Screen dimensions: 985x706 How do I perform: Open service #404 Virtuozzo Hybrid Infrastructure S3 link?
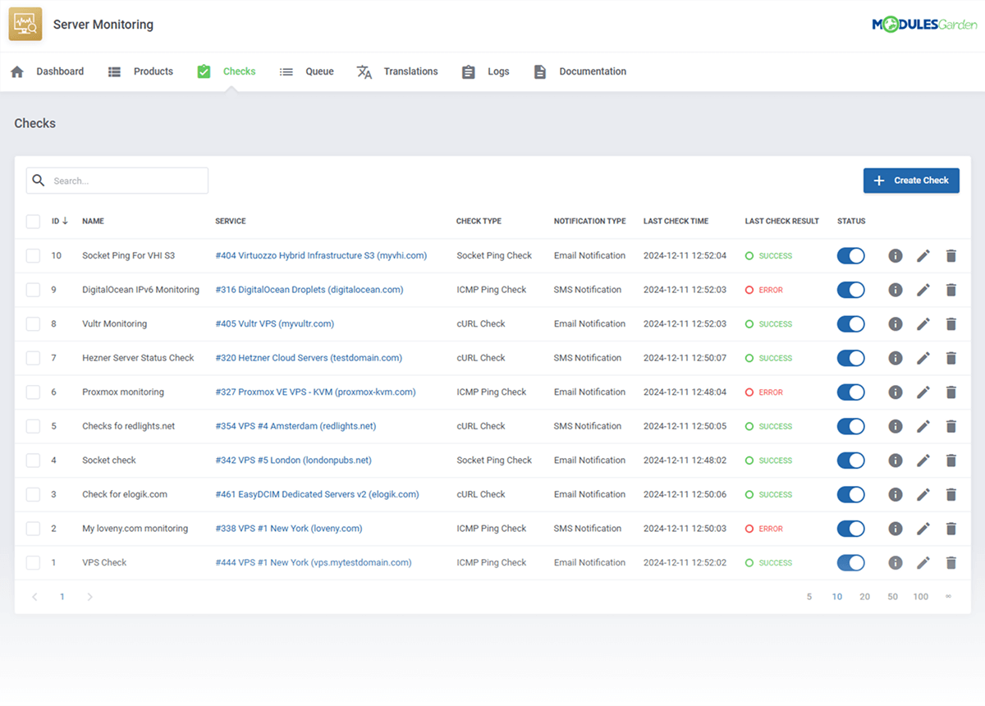tap(321, 256)
